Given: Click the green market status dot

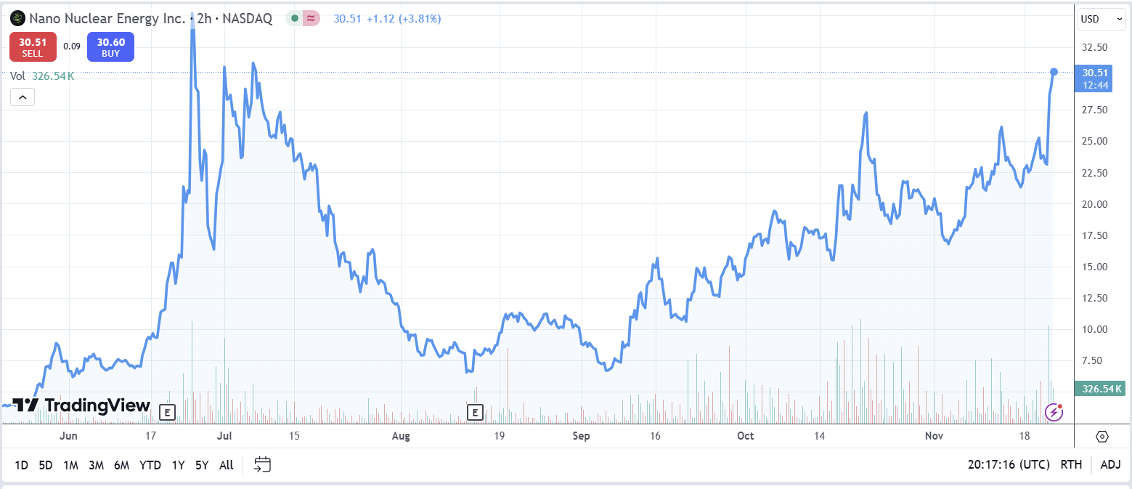Looking at the screenshot, I should point(294,19).
